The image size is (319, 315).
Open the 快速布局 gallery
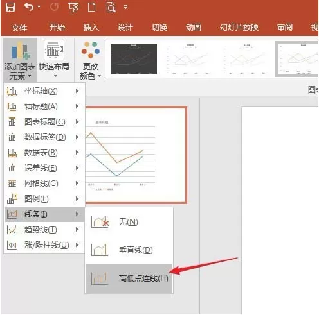(54, 60)
